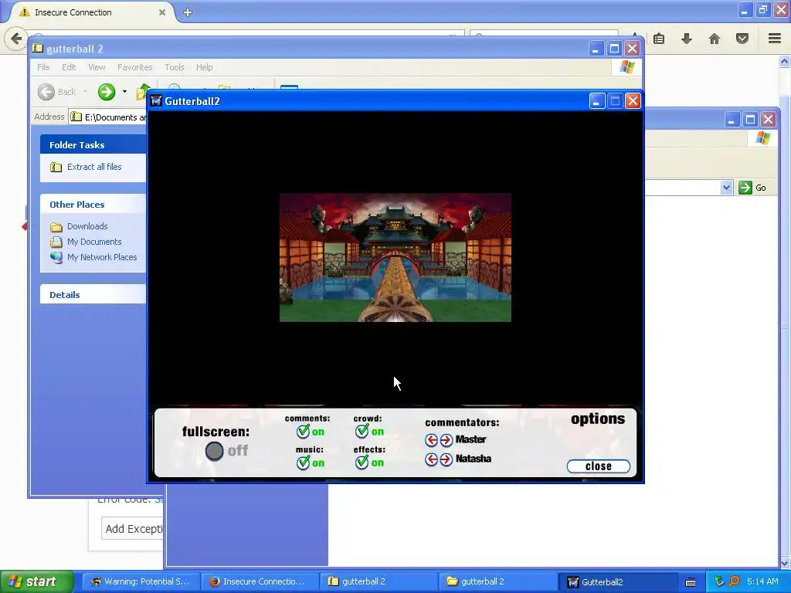
Task: Turn off the effects checkbox
Action: click(x=362, y=462)
